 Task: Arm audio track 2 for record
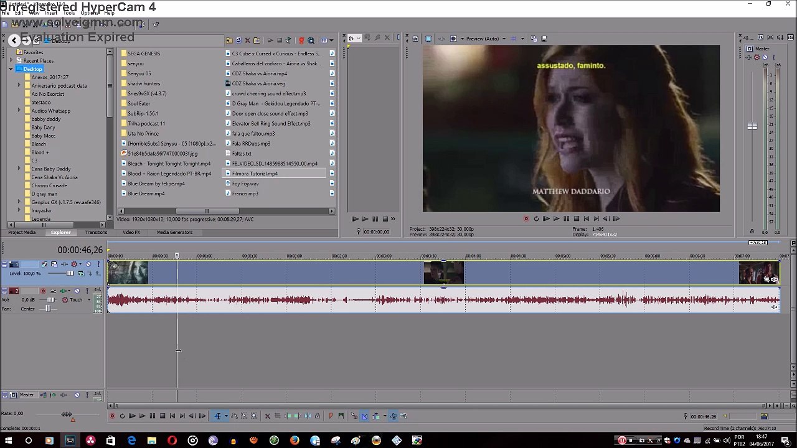pos(43,291)
